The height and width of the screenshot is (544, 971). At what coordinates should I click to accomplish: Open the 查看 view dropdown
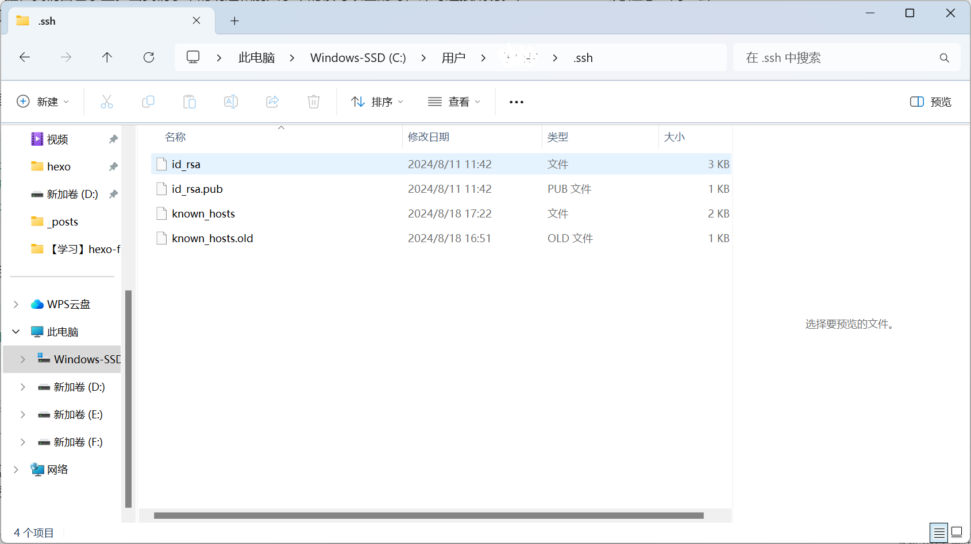454,102
